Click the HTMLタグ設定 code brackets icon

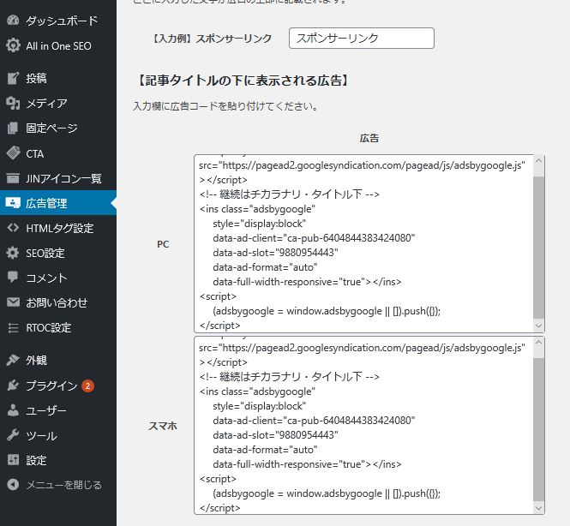pos(13,228)
